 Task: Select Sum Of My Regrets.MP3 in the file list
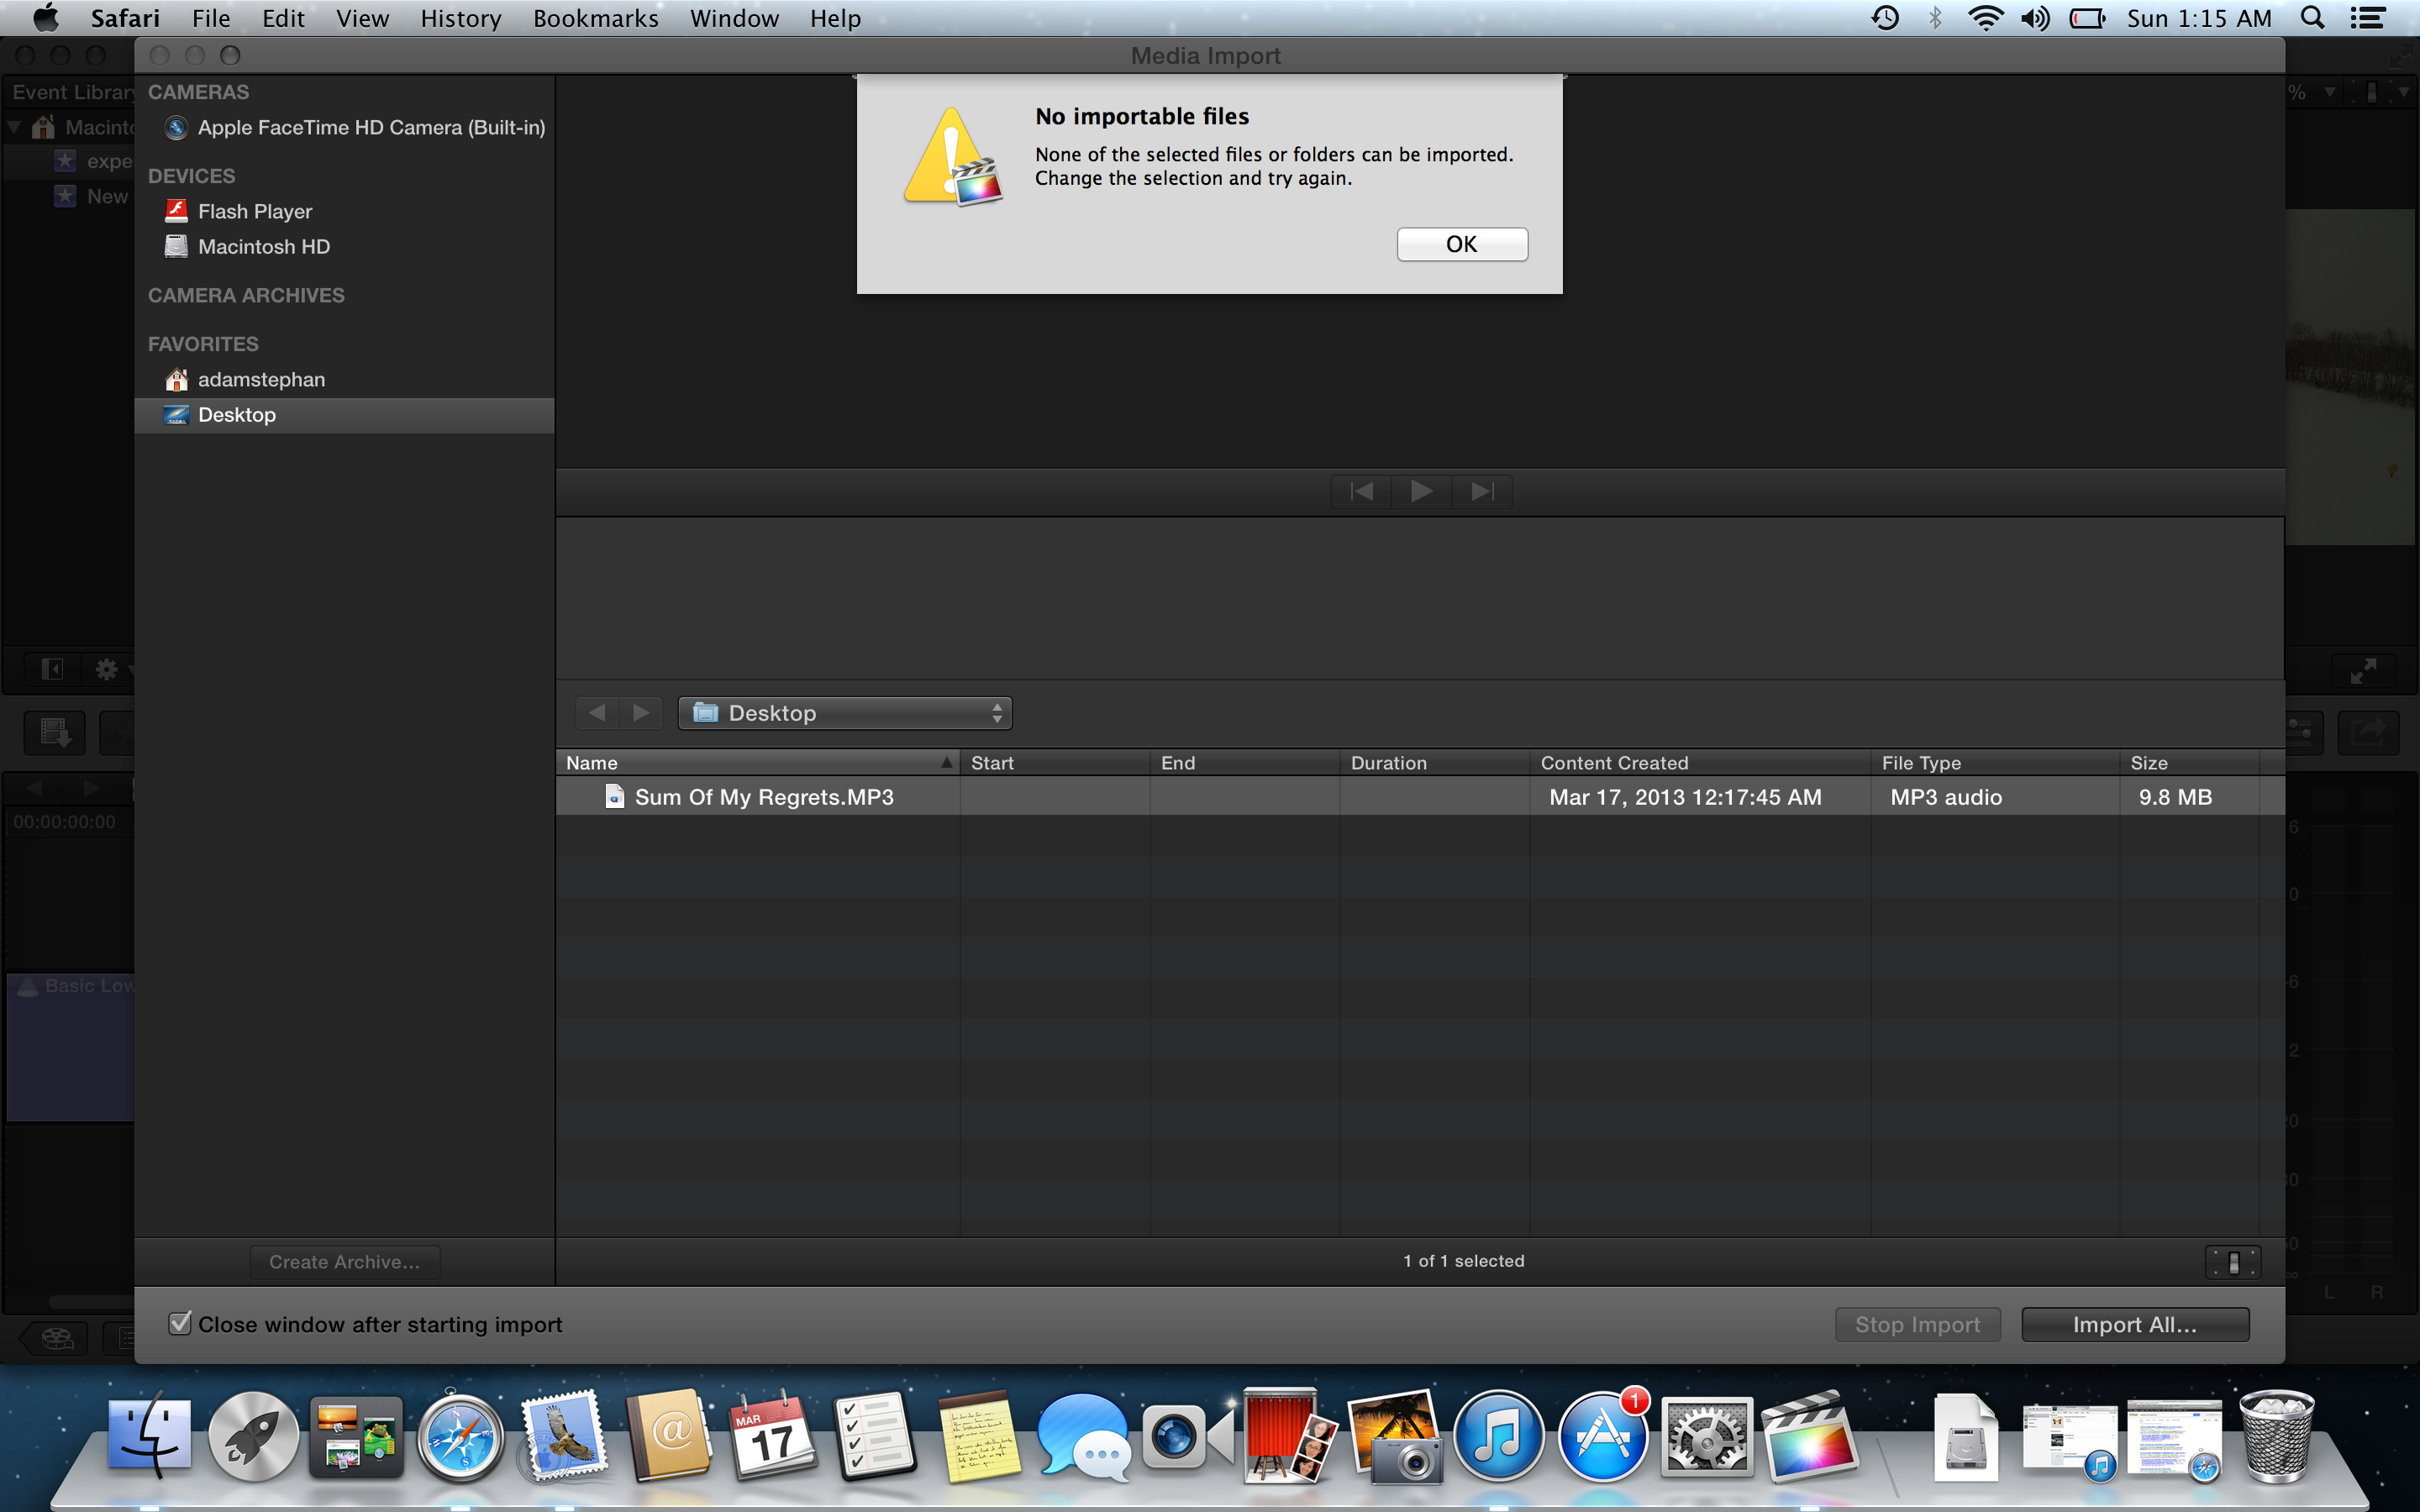click(x=764, y=796)
